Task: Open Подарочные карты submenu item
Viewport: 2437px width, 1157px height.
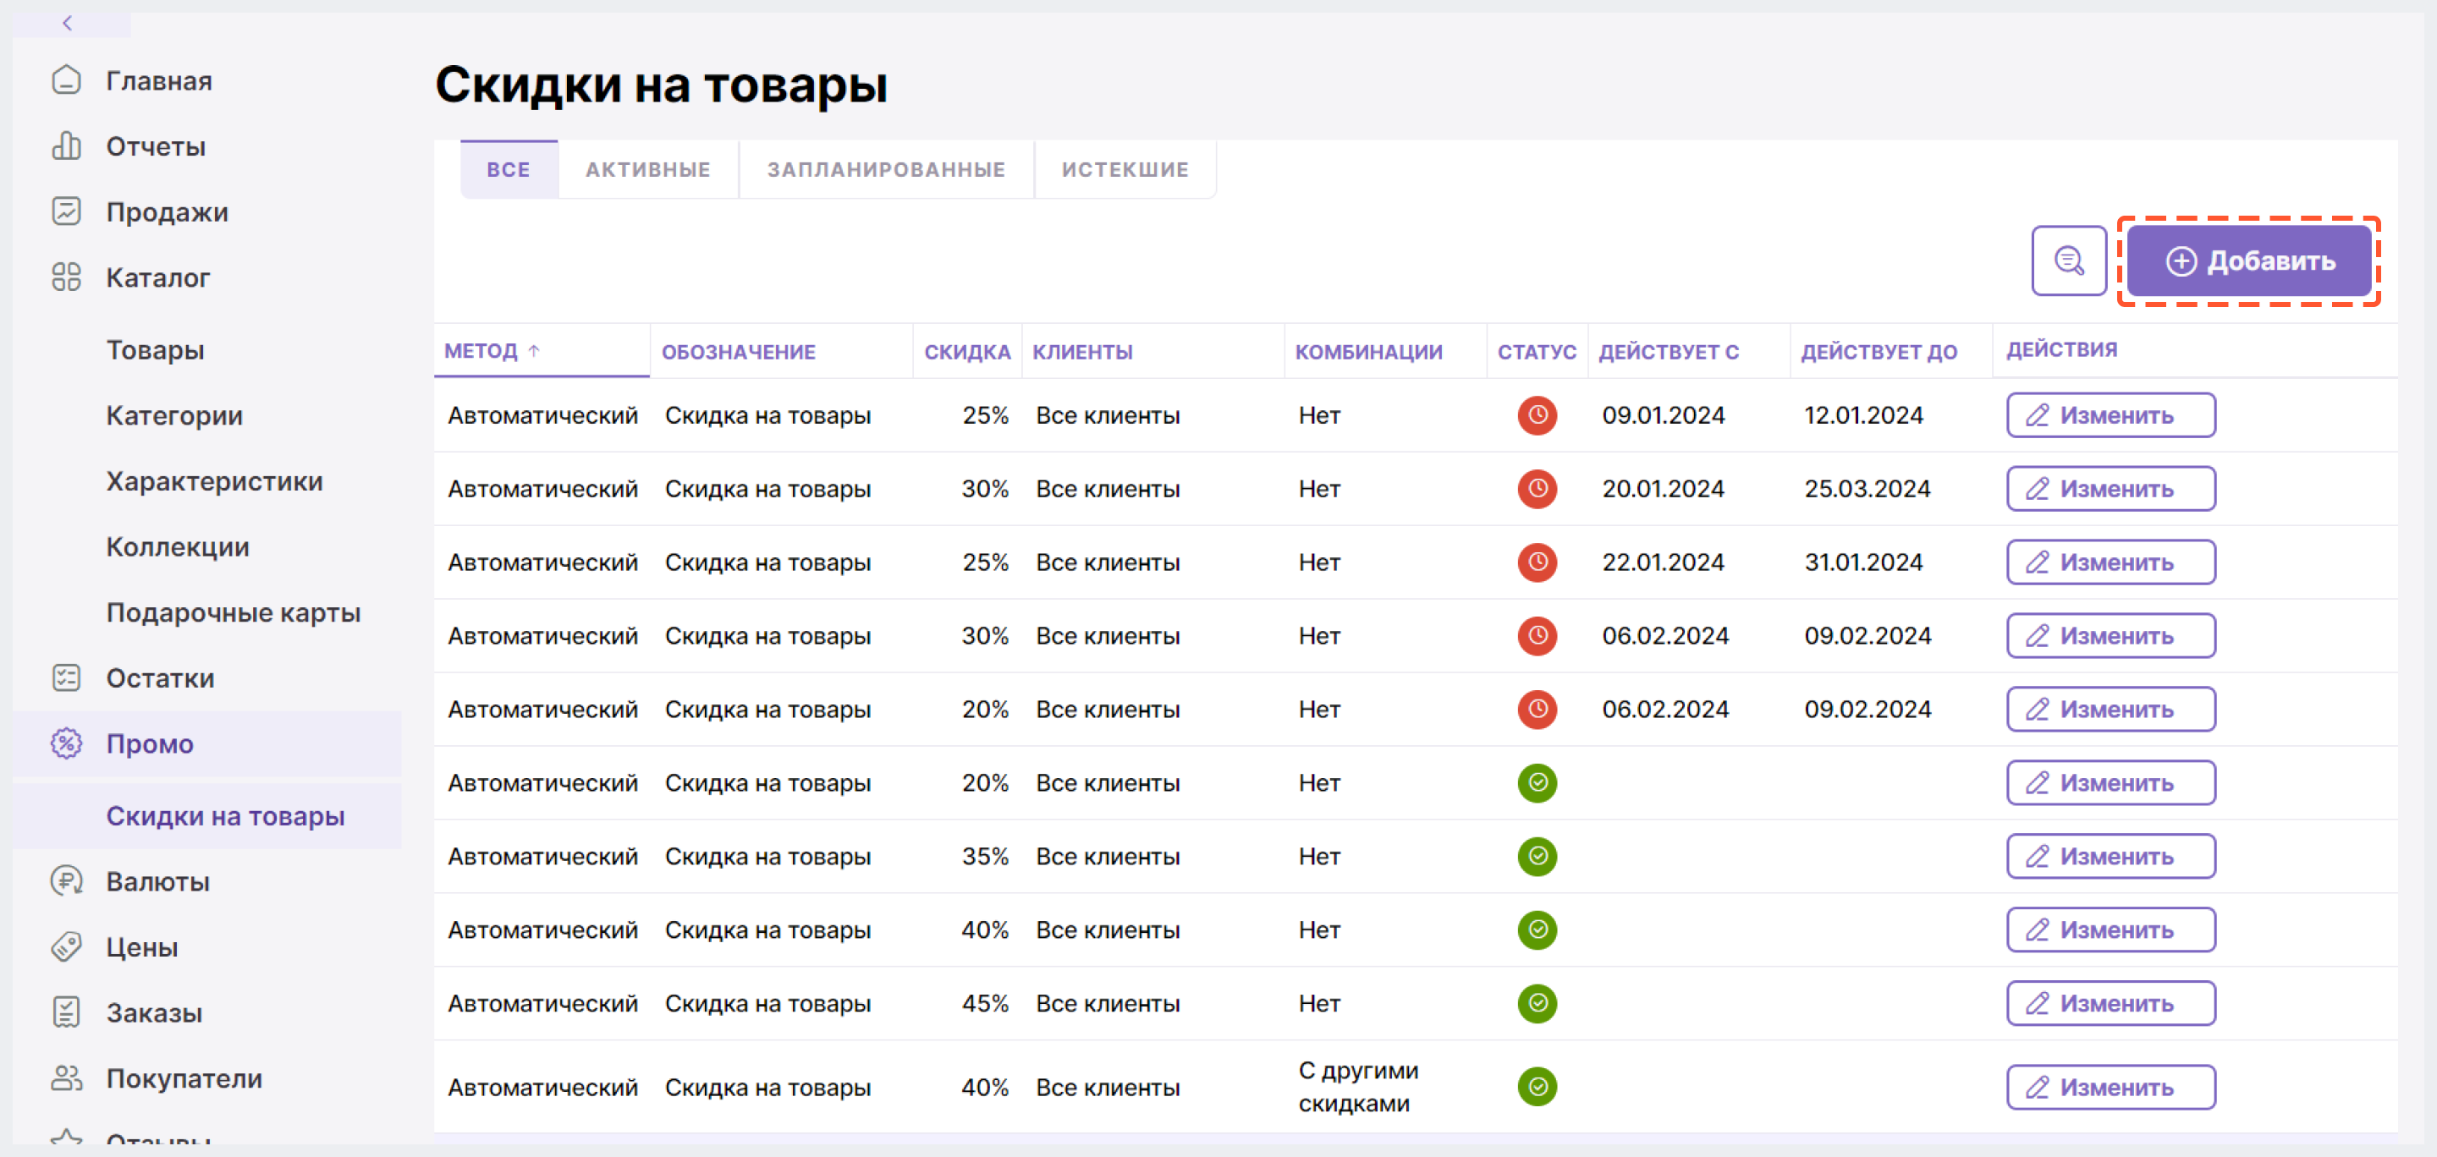Action: click(234, 612)
